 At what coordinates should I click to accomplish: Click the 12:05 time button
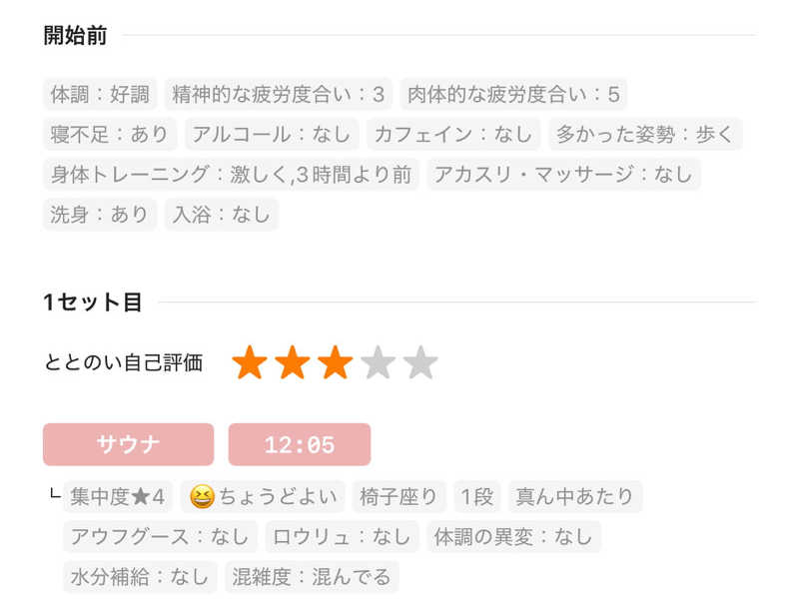pyautogui.click(x=299, y=444)
